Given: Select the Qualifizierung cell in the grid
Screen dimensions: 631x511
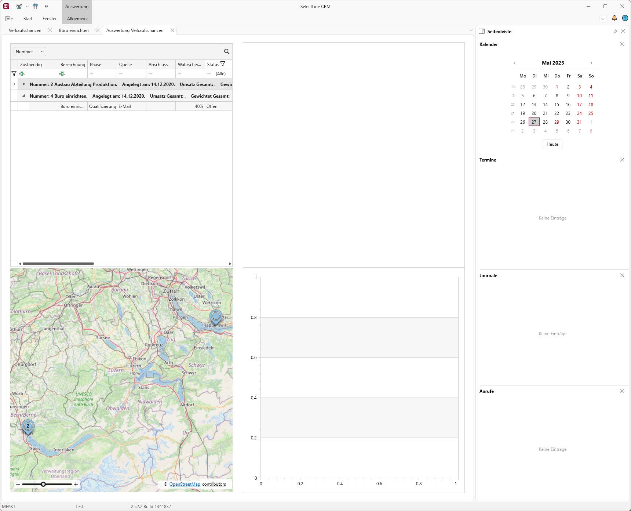Looking at the screenshot, I should [x=102, y=106].
